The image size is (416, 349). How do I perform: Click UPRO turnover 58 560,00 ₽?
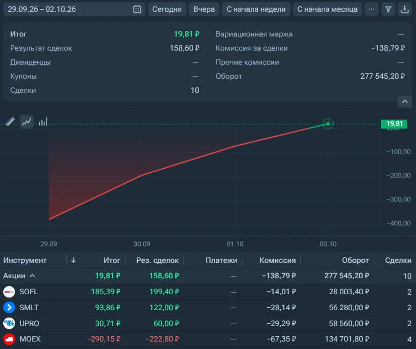pyautogui.click(x=349, y=323)
